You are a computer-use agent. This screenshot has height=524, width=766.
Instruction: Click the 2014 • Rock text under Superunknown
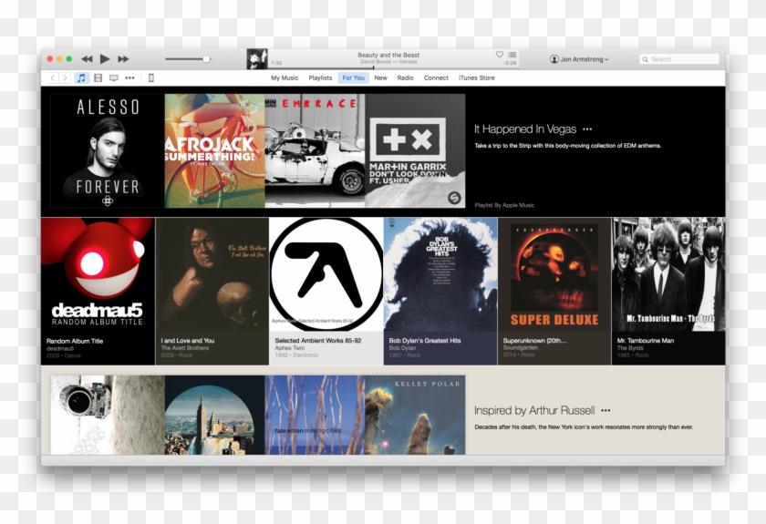tap(519, 355)
